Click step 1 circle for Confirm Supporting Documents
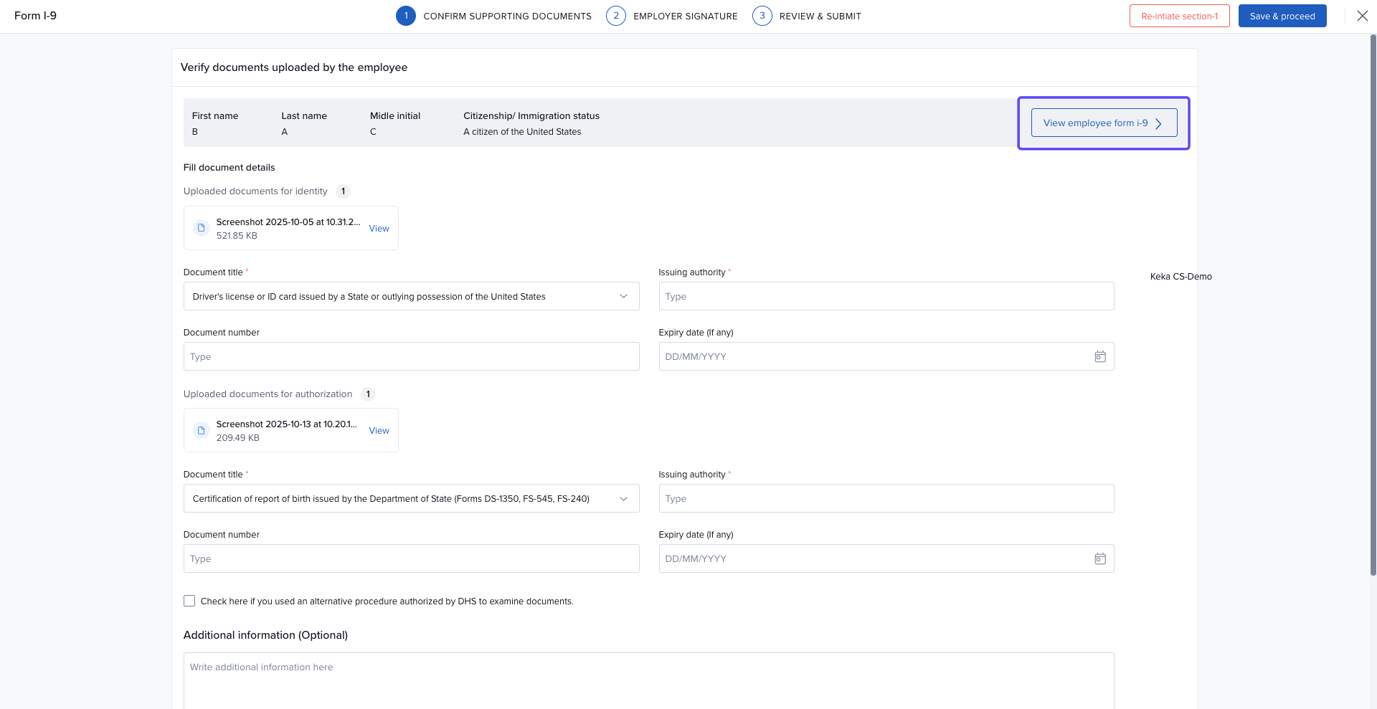The width and height of the screenshot is (1377, 709). tap(406, 16)
